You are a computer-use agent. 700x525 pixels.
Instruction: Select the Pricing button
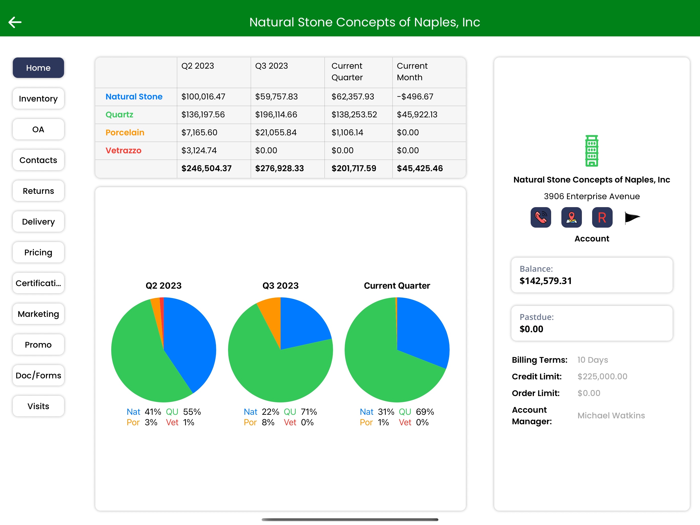(38, 252)
